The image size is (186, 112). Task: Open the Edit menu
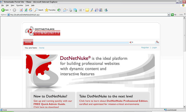click(x=7, y=5)
